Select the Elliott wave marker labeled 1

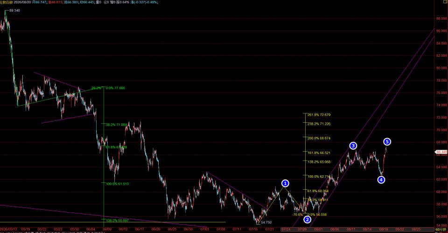pos(285,183)
